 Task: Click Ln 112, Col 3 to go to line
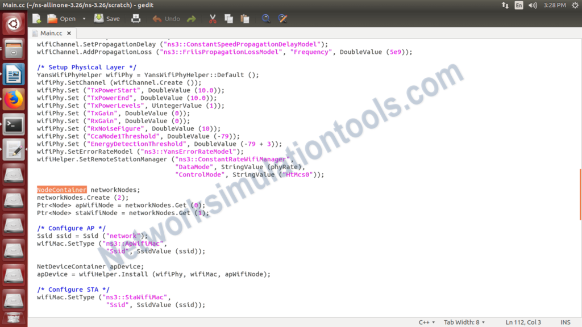coord(523,322)
